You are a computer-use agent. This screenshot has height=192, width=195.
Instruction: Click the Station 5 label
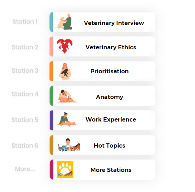point(25,120)
